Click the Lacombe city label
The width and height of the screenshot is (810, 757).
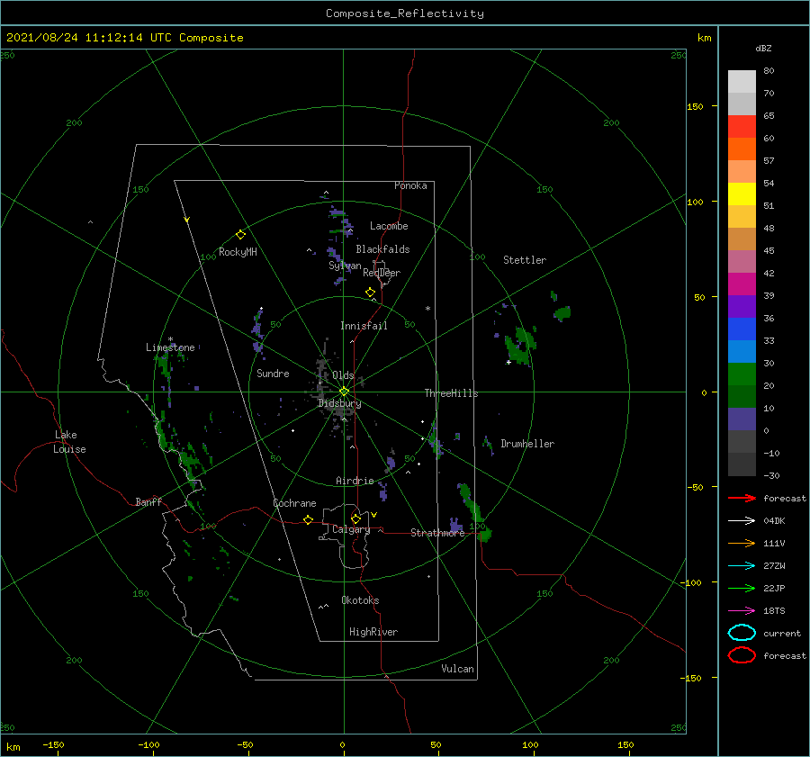pyautogui.click(x=389, y=226)
